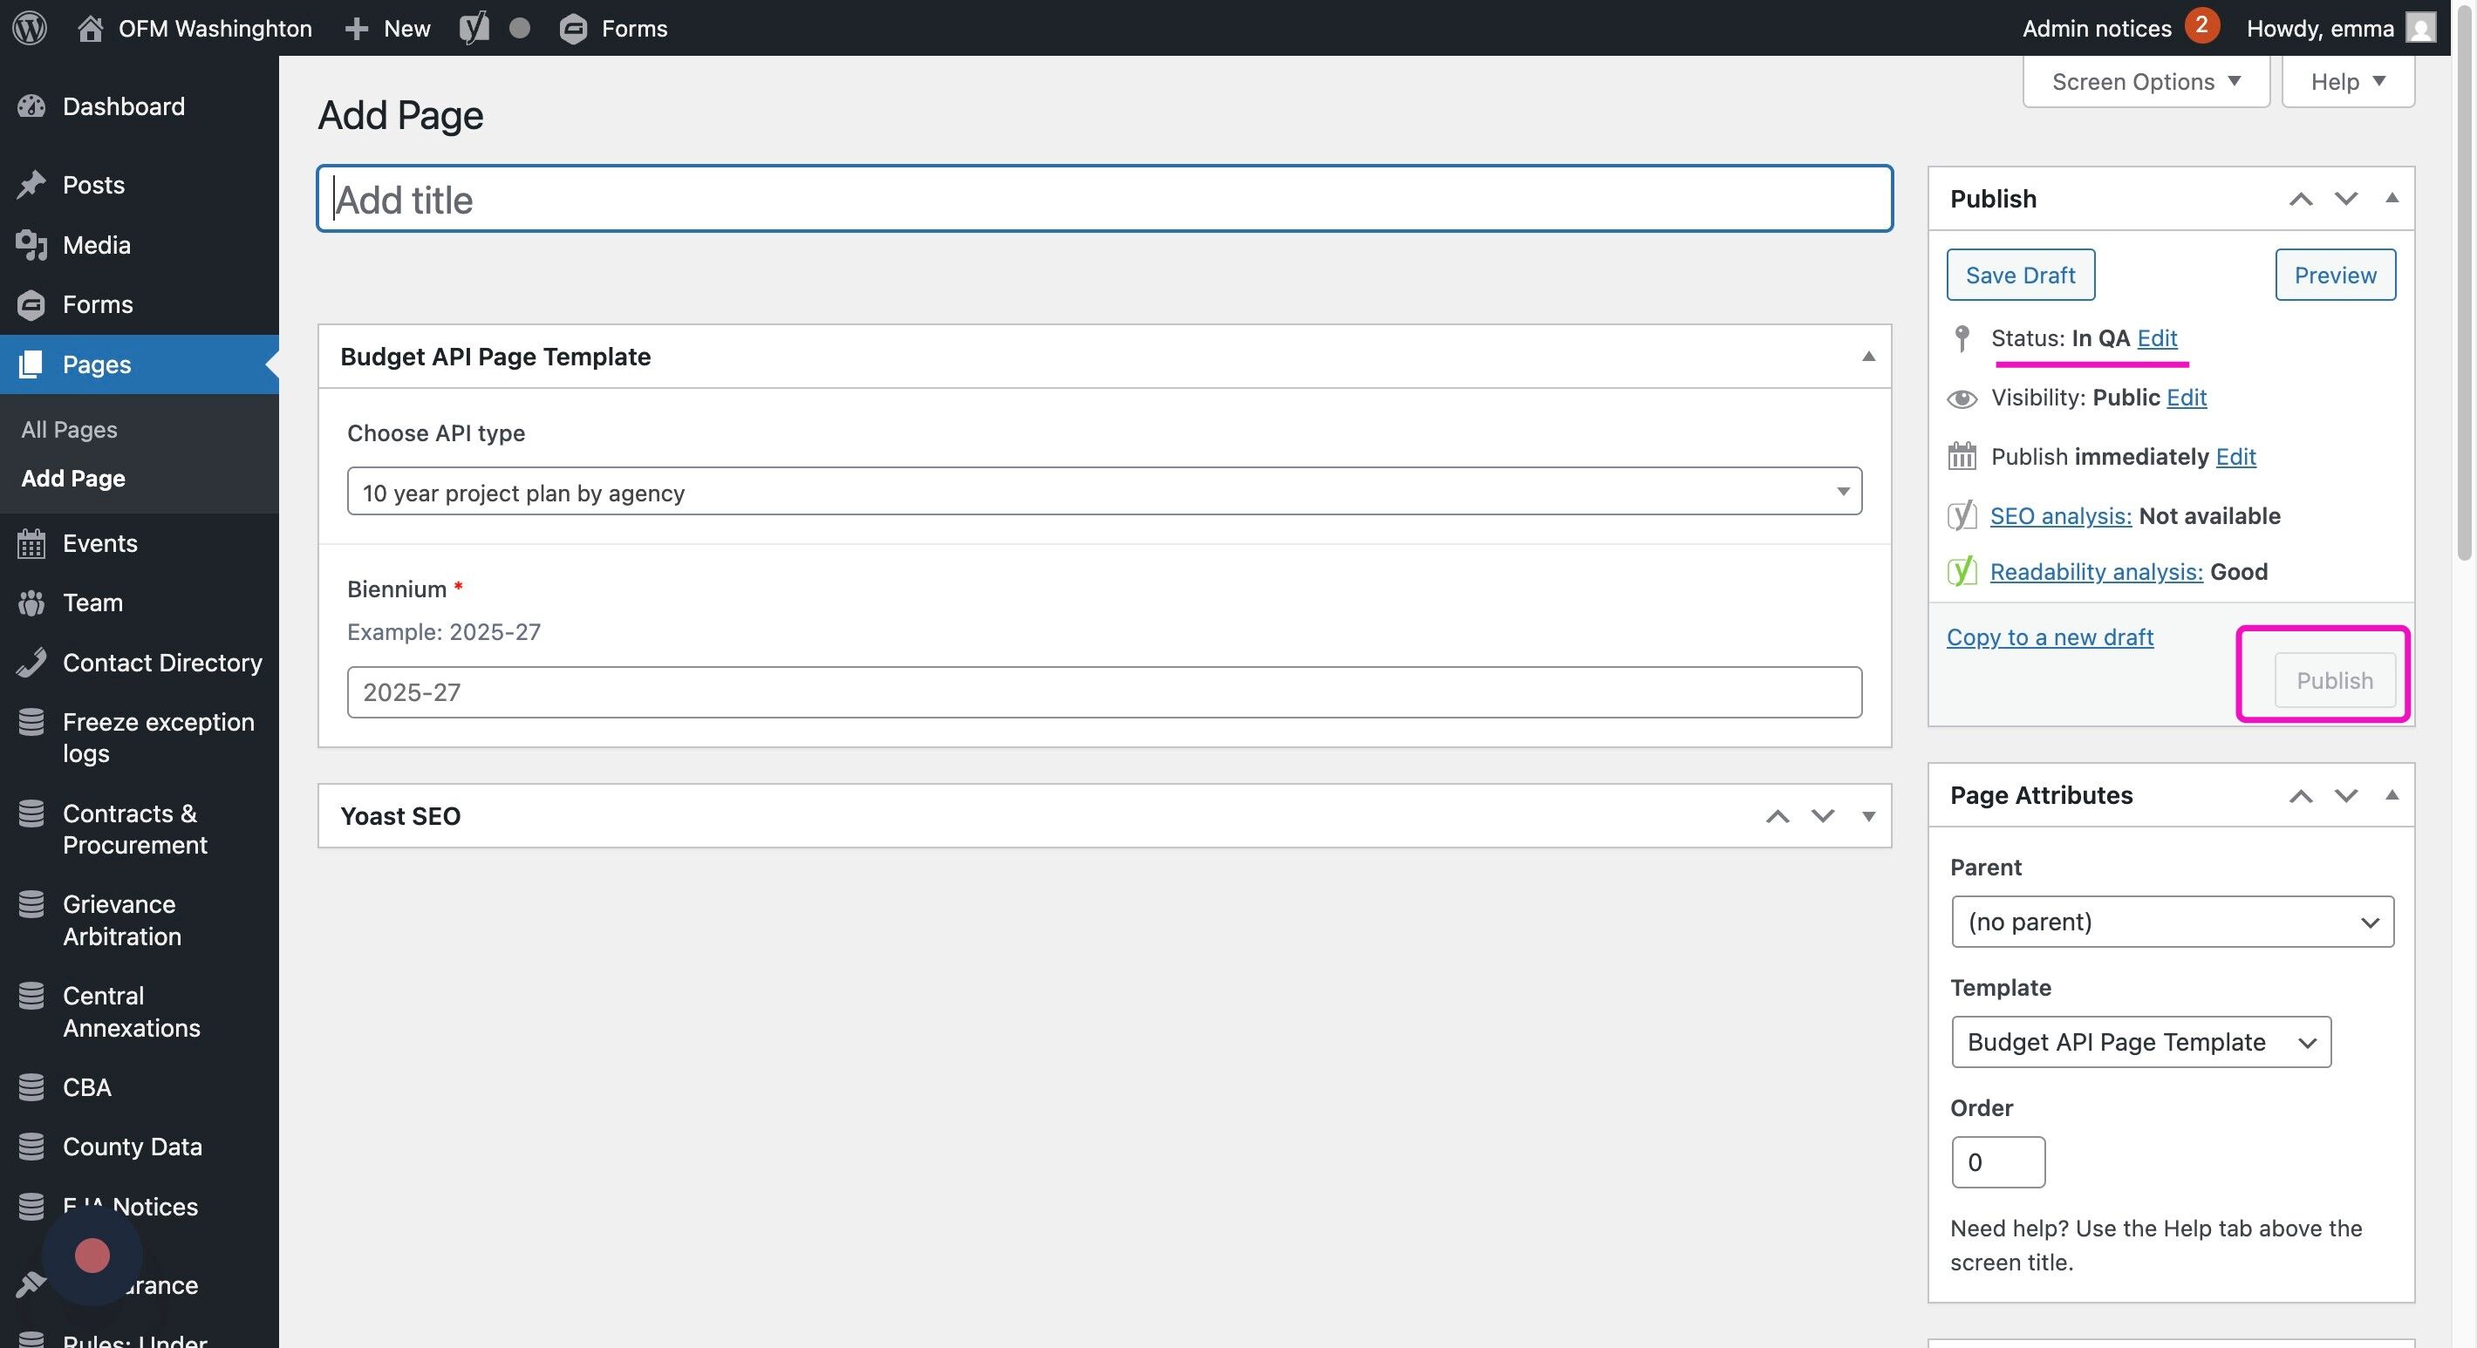Screen dimensions: 2477x1348
Task: Open the Parent page dropdown
Action: click(2171, 922)
